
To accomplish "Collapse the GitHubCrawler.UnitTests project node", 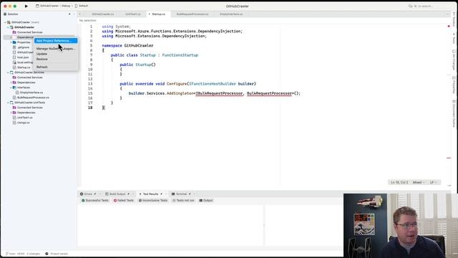I will coord(8,102).
